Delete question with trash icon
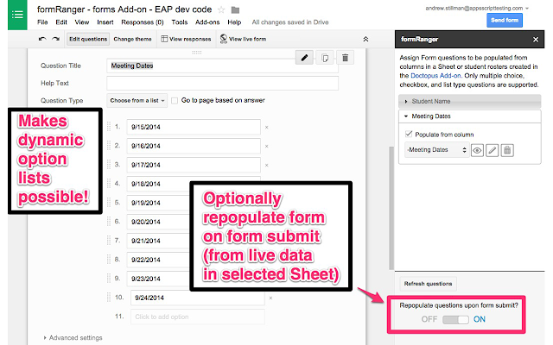The image size is (553, 345). 346,58
